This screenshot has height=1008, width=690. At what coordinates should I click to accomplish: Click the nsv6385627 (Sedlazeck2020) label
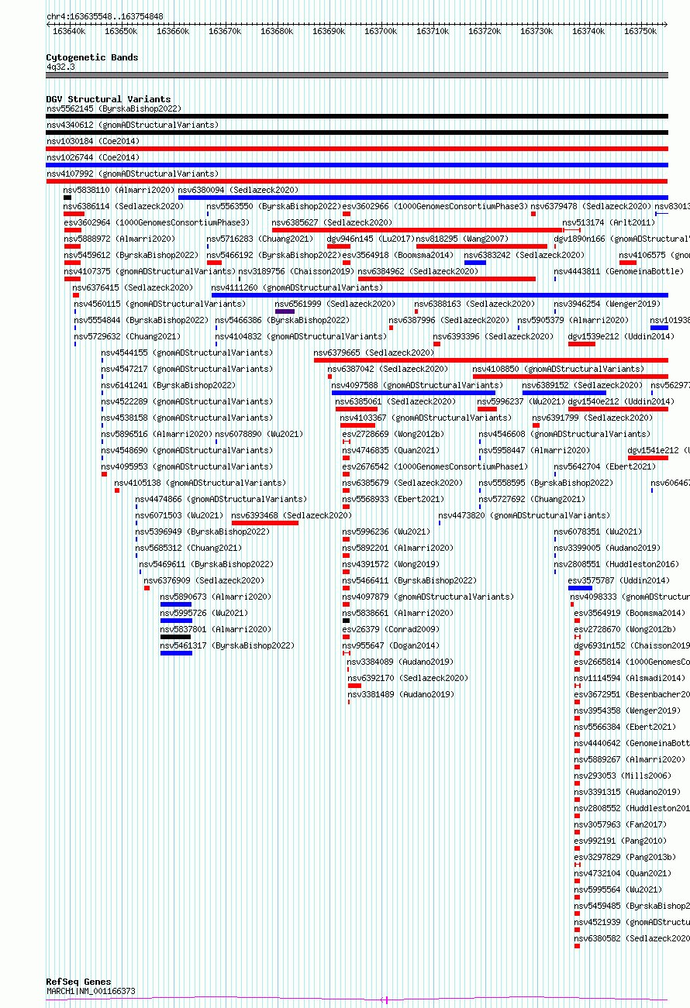[332, 222]
